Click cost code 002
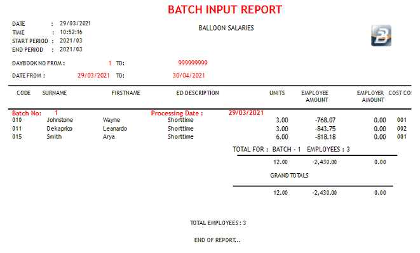 click(x=402, y=129)
